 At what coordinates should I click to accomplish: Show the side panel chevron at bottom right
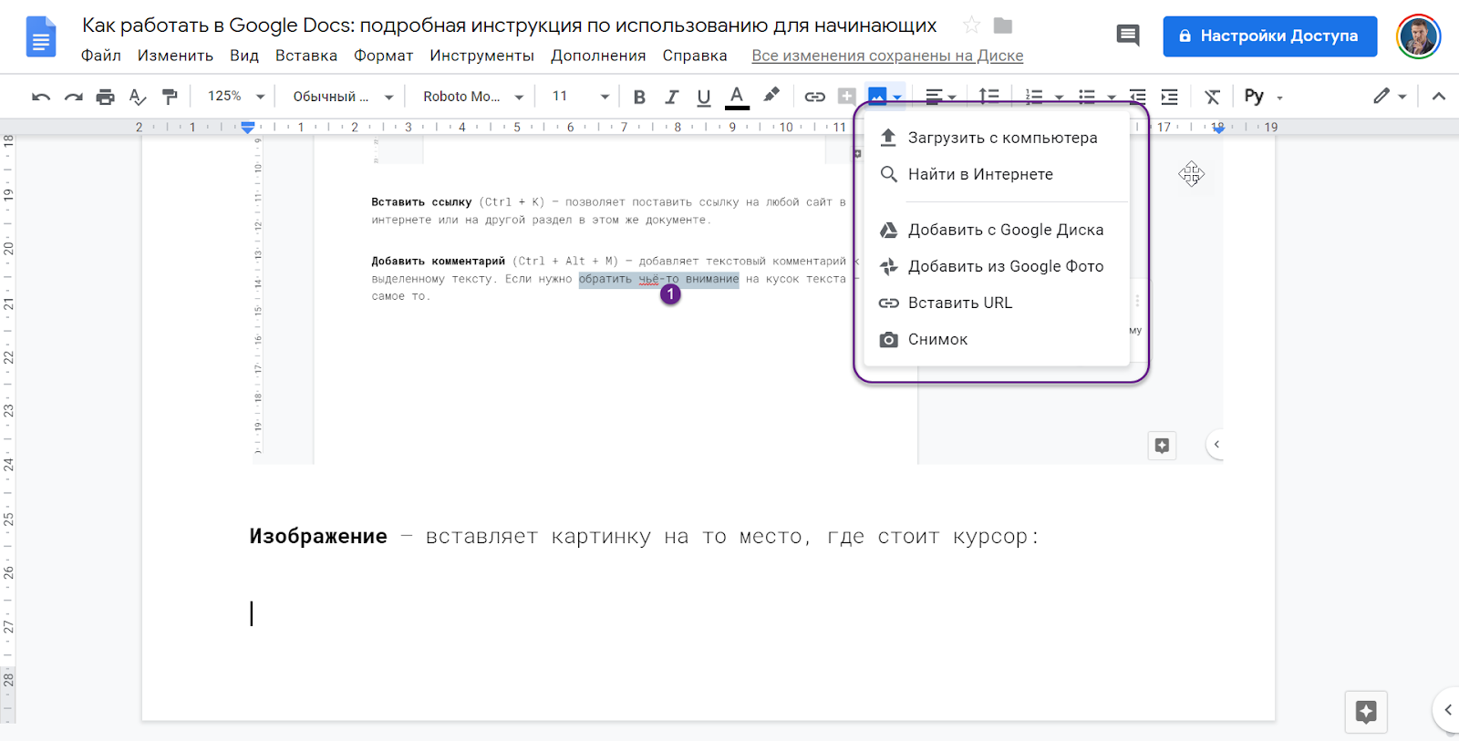click(1447, 710)
